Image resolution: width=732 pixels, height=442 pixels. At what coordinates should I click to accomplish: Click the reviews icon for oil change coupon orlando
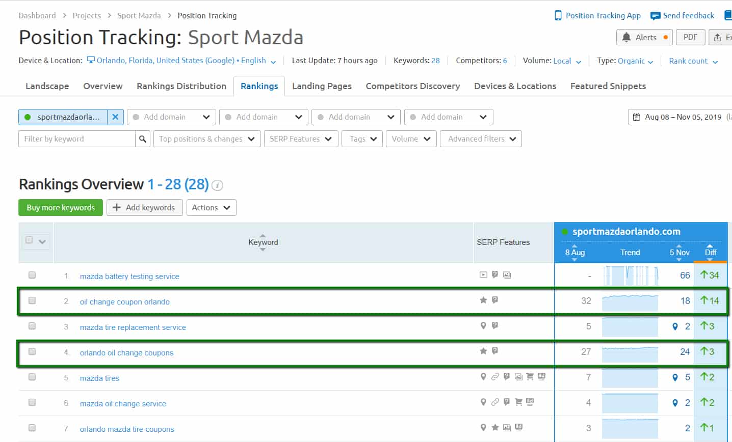point(495,300)
